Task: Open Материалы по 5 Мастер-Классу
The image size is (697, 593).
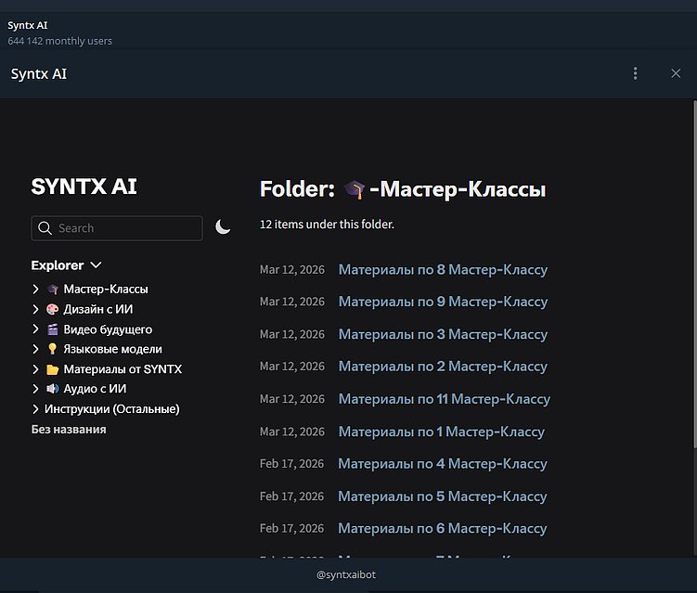Action: click(443, 496)
